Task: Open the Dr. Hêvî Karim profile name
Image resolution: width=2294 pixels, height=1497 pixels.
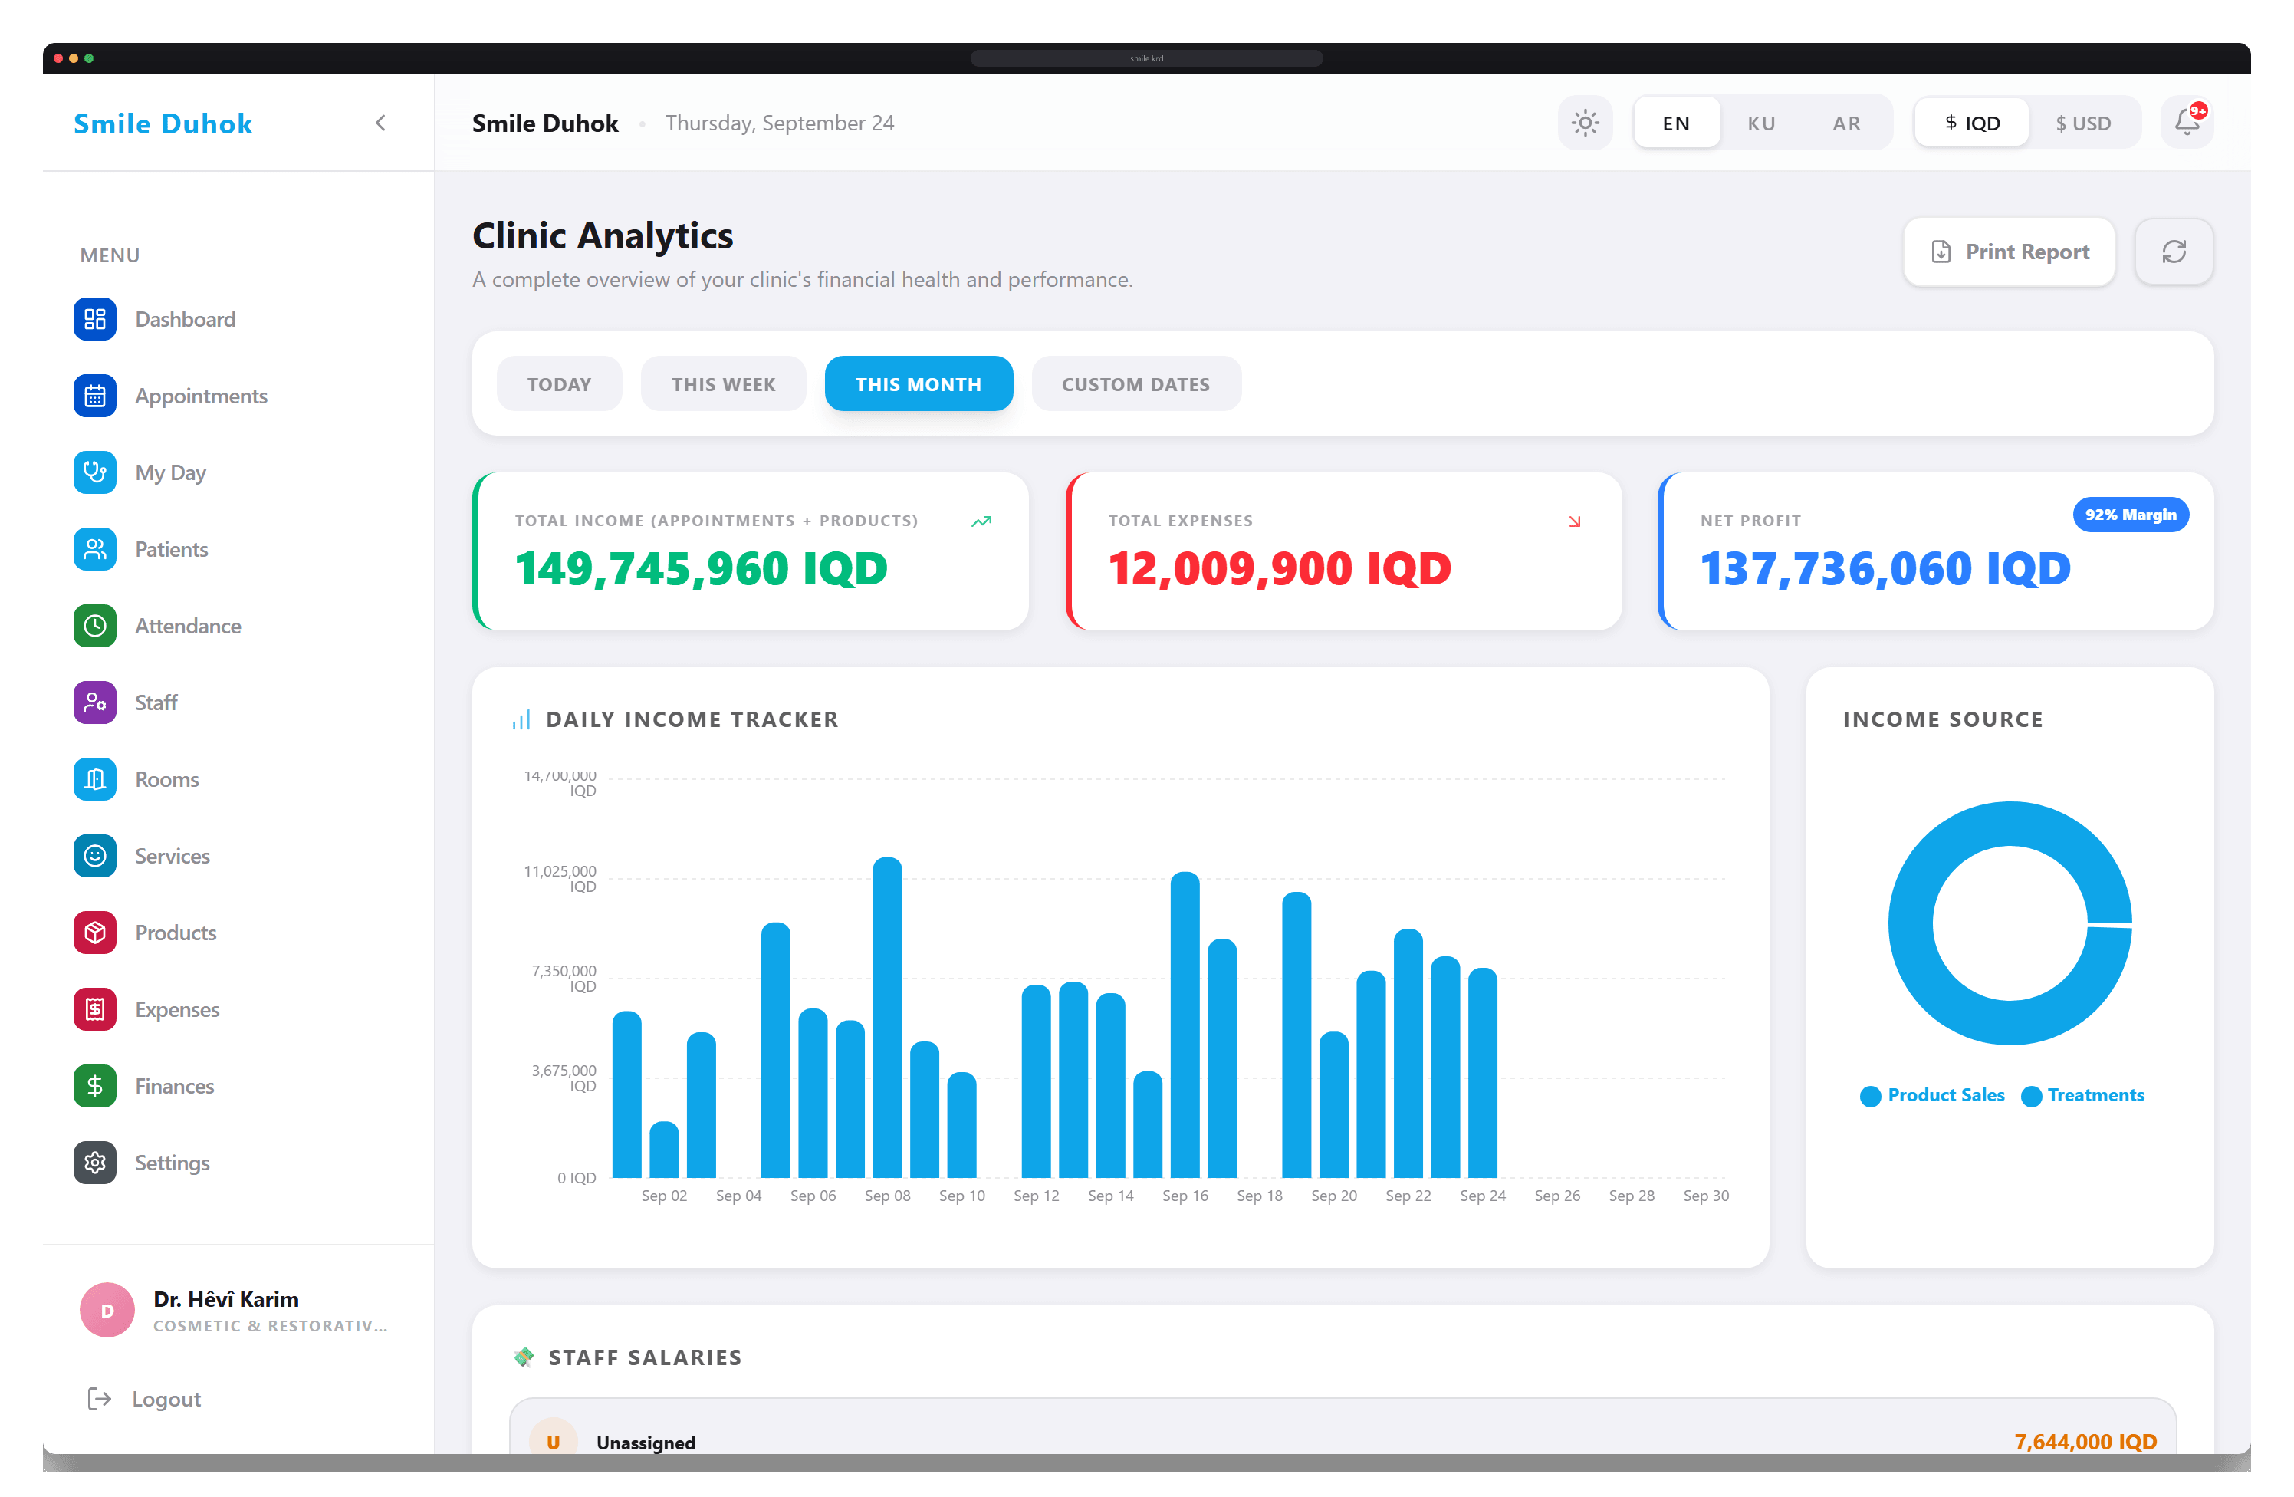Action: 225,1298
